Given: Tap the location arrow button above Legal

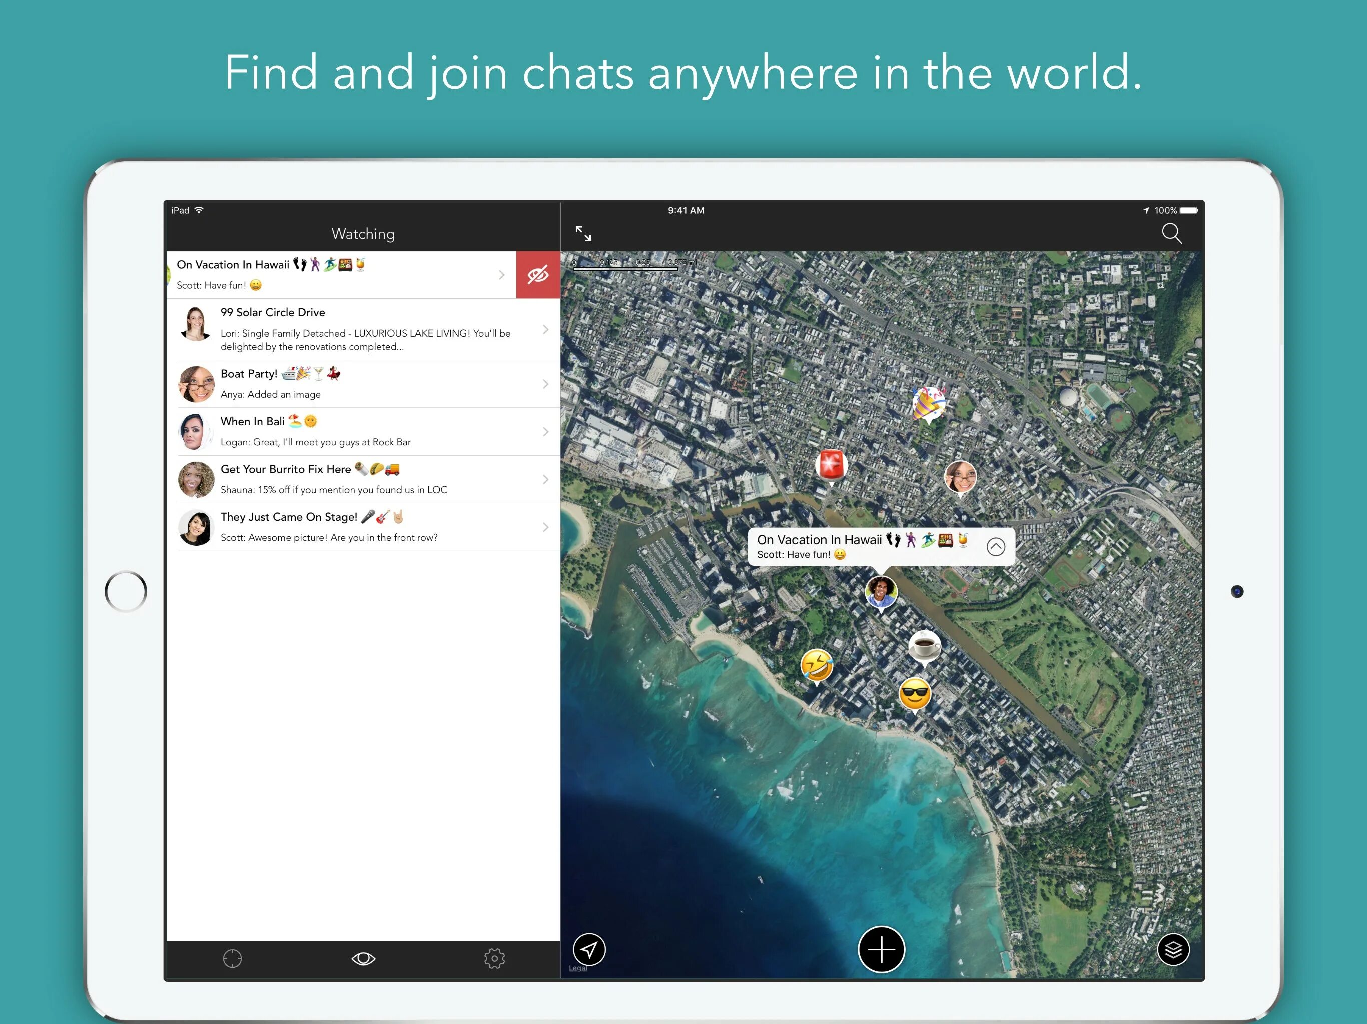Looking at the screenshot, I should pyautogui.click(x=589, y=950).
